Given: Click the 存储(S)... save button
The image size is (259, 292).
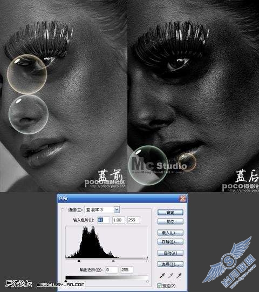Looking at the screenshot, I should click(x=171, y=242).
